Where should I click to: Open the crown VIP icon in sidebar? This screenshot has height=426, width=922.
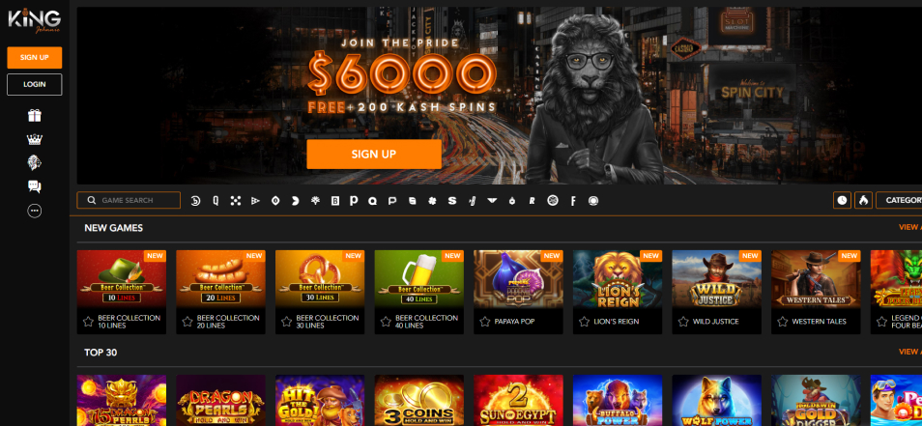pyautogui.click(x=35, y=139)
